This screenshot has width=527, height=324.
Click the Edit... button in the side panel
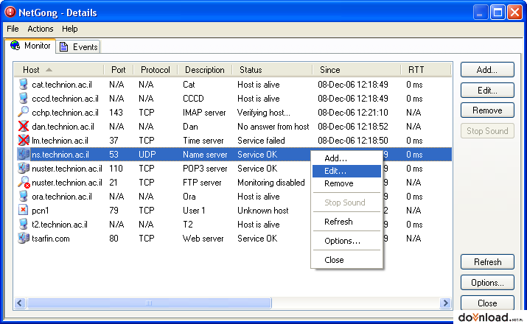pos(487,91)
